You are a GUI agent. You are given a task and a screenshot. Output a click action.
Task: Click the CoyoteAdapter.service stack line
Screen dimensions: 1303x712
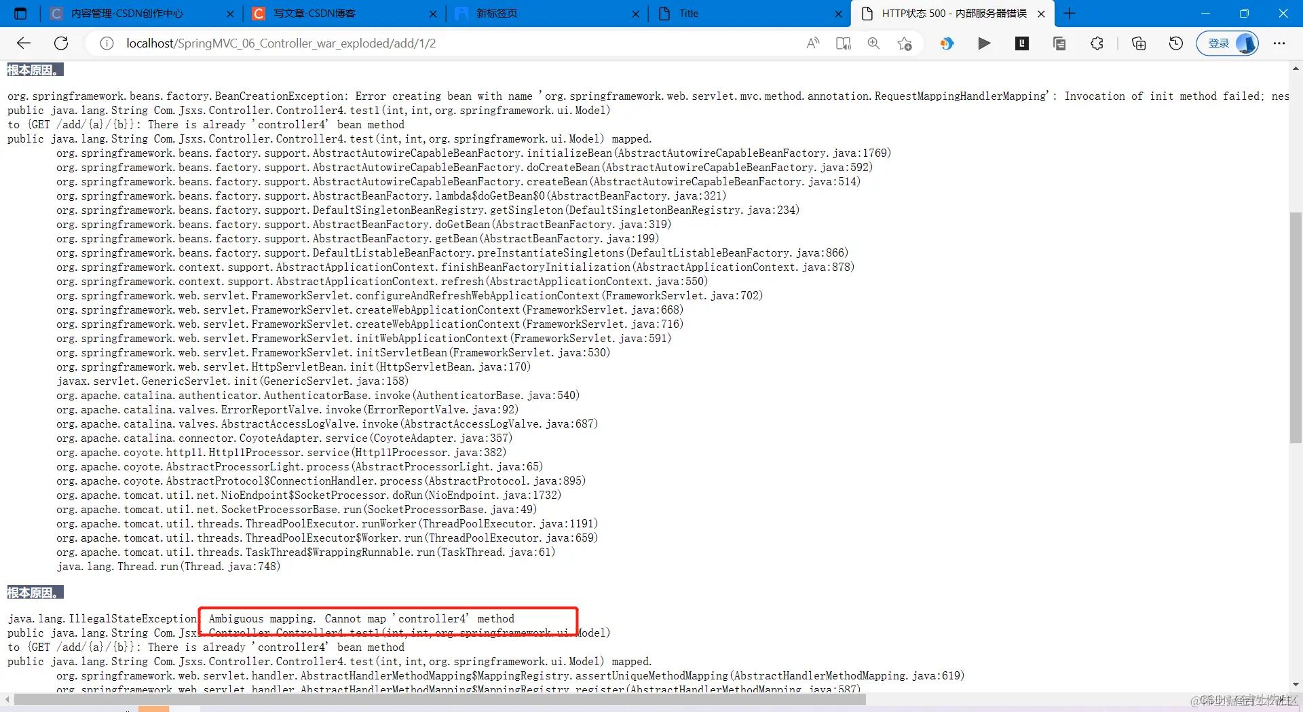pos(284,438)
